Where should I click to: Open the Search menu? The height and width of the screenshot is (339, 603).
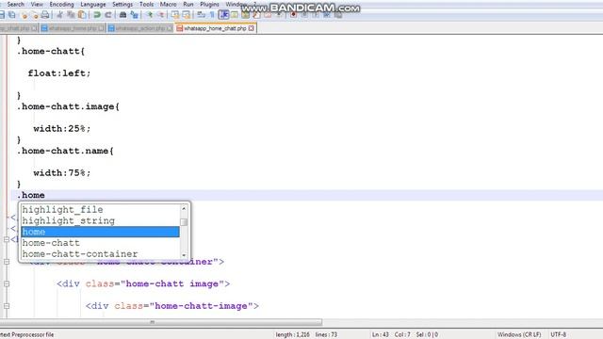[15, 4]
